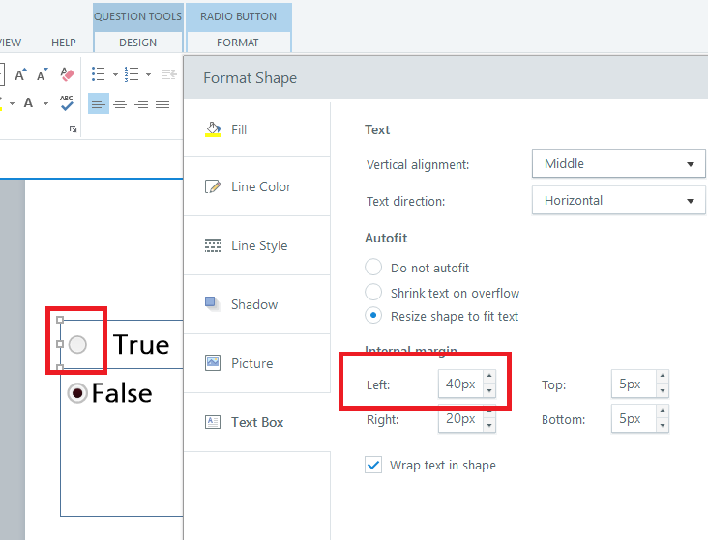Image resolution: width=708 pixels, height=540 pixels.
Task: Click the Text Box icon
Action: point(213,422)
